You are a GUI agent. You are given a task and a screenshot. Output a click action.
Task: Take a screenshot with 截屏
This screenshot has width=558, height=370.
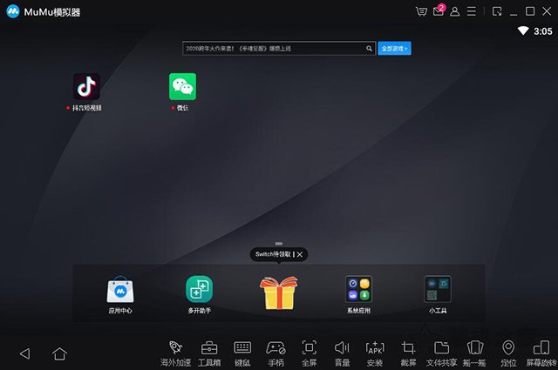pyautogui.click(x=408, y=348)
